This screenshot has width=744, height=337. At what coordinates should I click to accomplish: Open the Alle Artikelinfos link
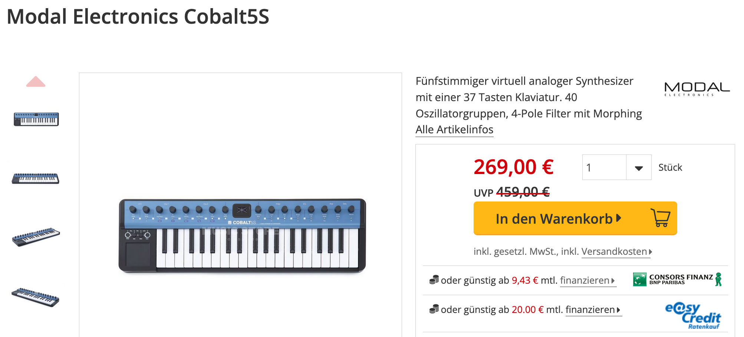(454, 130)
